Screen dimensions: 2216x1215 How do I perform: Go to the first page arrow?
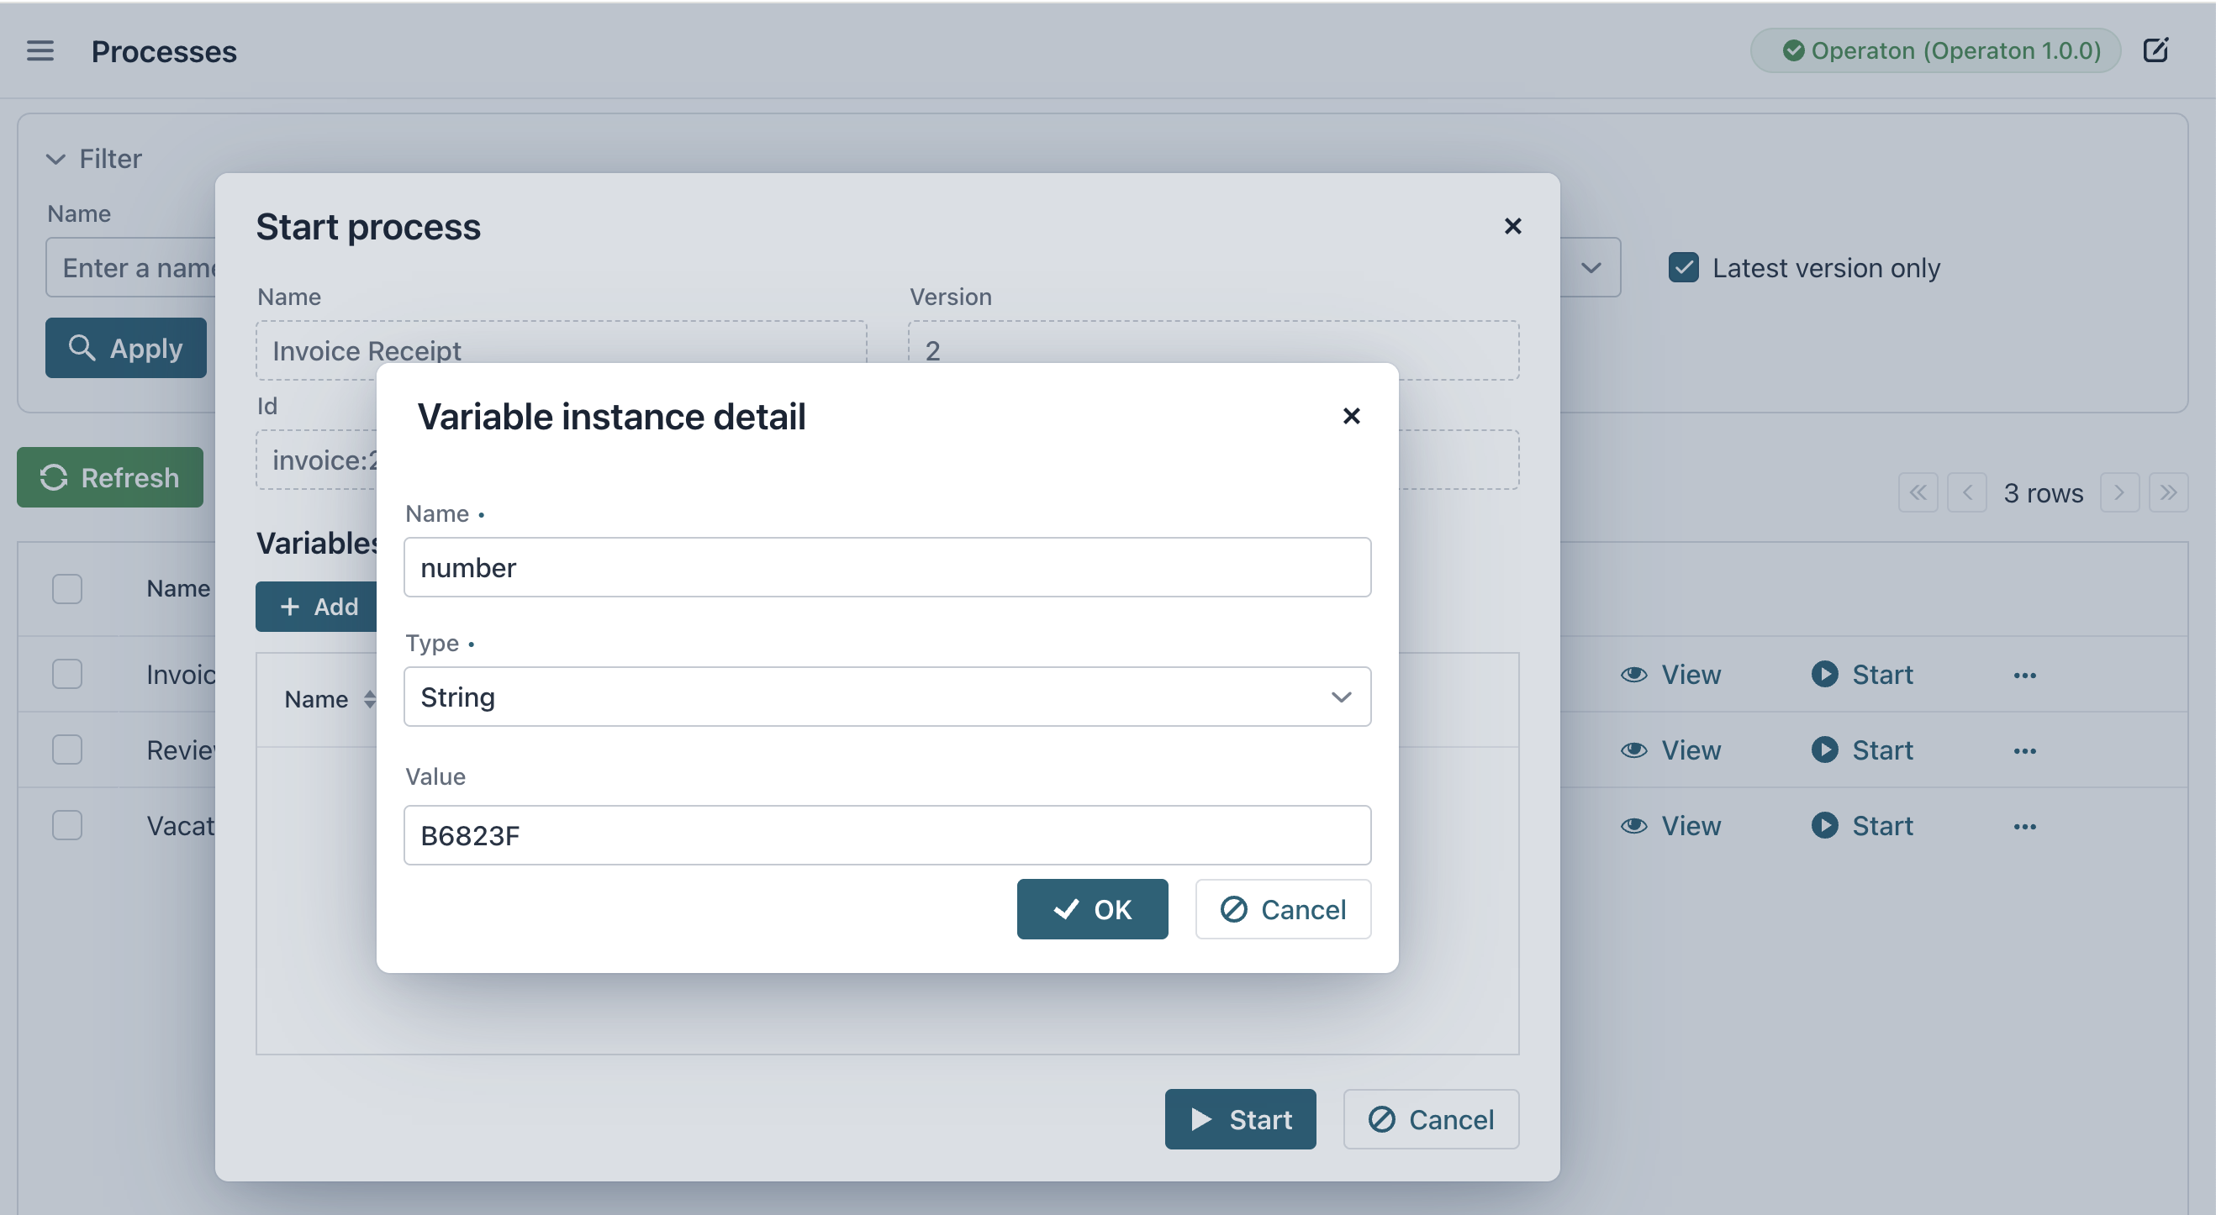(1918, 492)
